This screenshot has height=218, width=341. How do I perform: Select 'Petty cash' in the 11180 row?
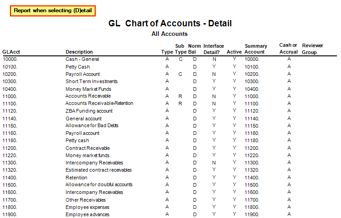click(77, 140)
